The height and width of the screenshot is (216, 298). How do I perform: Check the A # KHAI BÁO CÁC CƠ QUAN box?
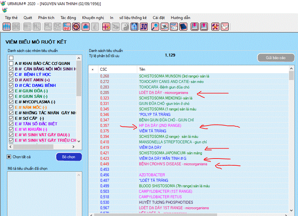[x=11, y=64]
